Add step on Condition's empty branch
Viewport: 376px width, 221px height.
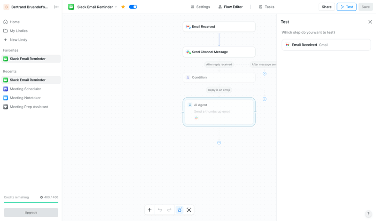[x=265, y=99]
